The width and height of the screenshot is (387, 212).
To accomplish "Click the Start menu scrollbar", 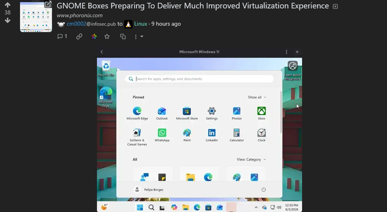I will (x=281, y=112).
